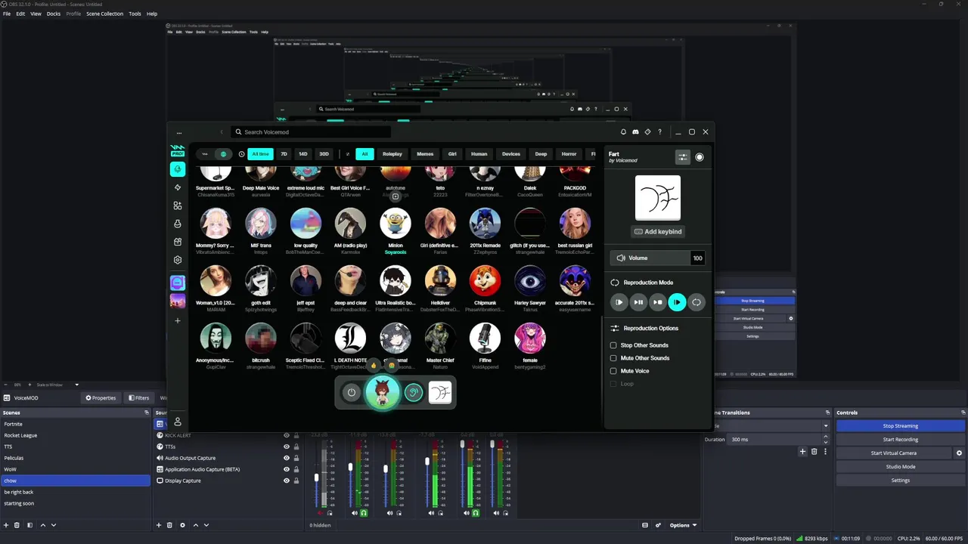Open the OBS Docks menu

tap(54, 14)
